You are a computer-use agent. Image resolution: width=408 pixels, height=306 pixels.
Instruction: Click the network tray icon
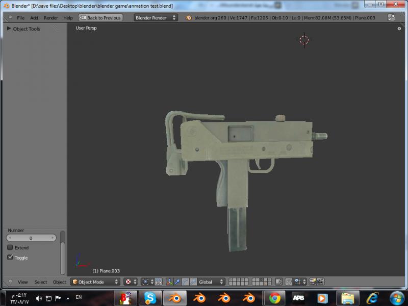(48, 298)
